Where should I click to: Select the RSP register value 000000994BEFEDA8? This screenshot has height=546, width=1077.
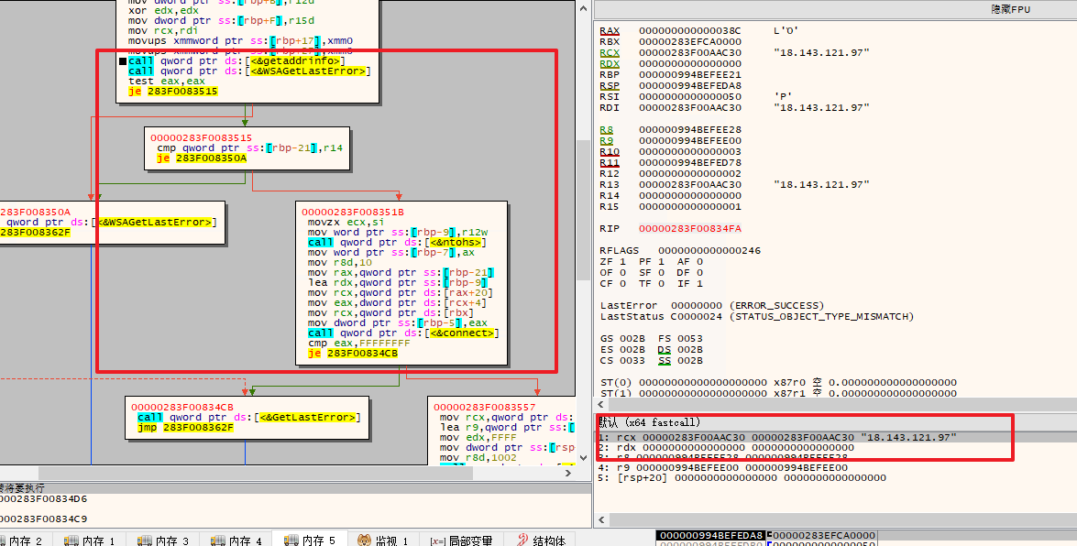point(689,86)
